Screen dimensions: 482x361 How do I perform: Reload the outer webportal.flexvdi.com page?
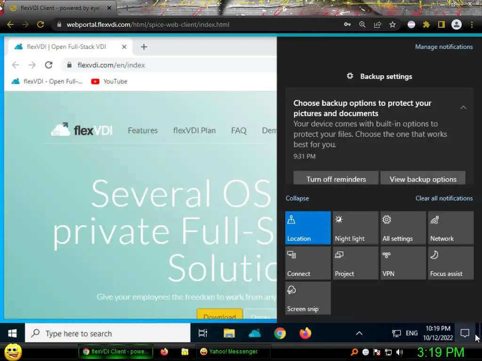point(40,24)
